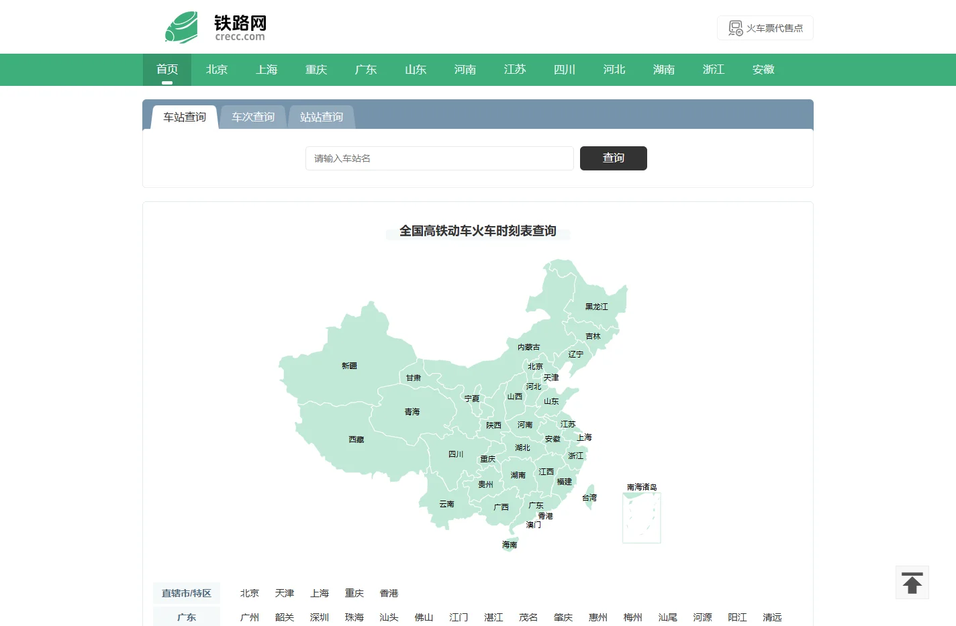Open 深圳 city link

[320, 617]
